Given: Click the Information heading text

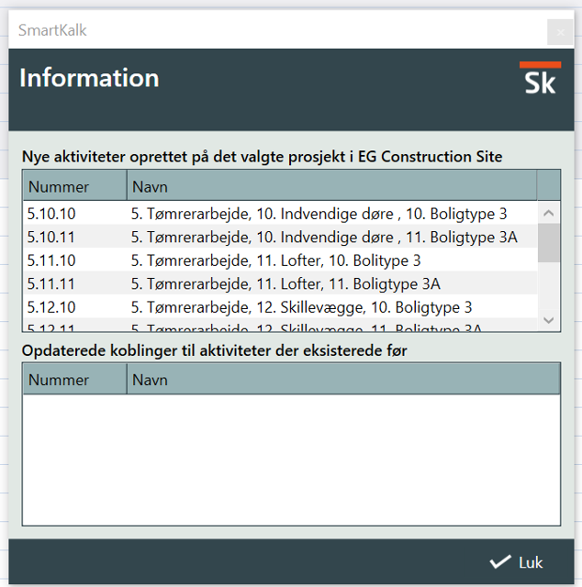Looking at the screenshot, I should (x=89, y=78).
